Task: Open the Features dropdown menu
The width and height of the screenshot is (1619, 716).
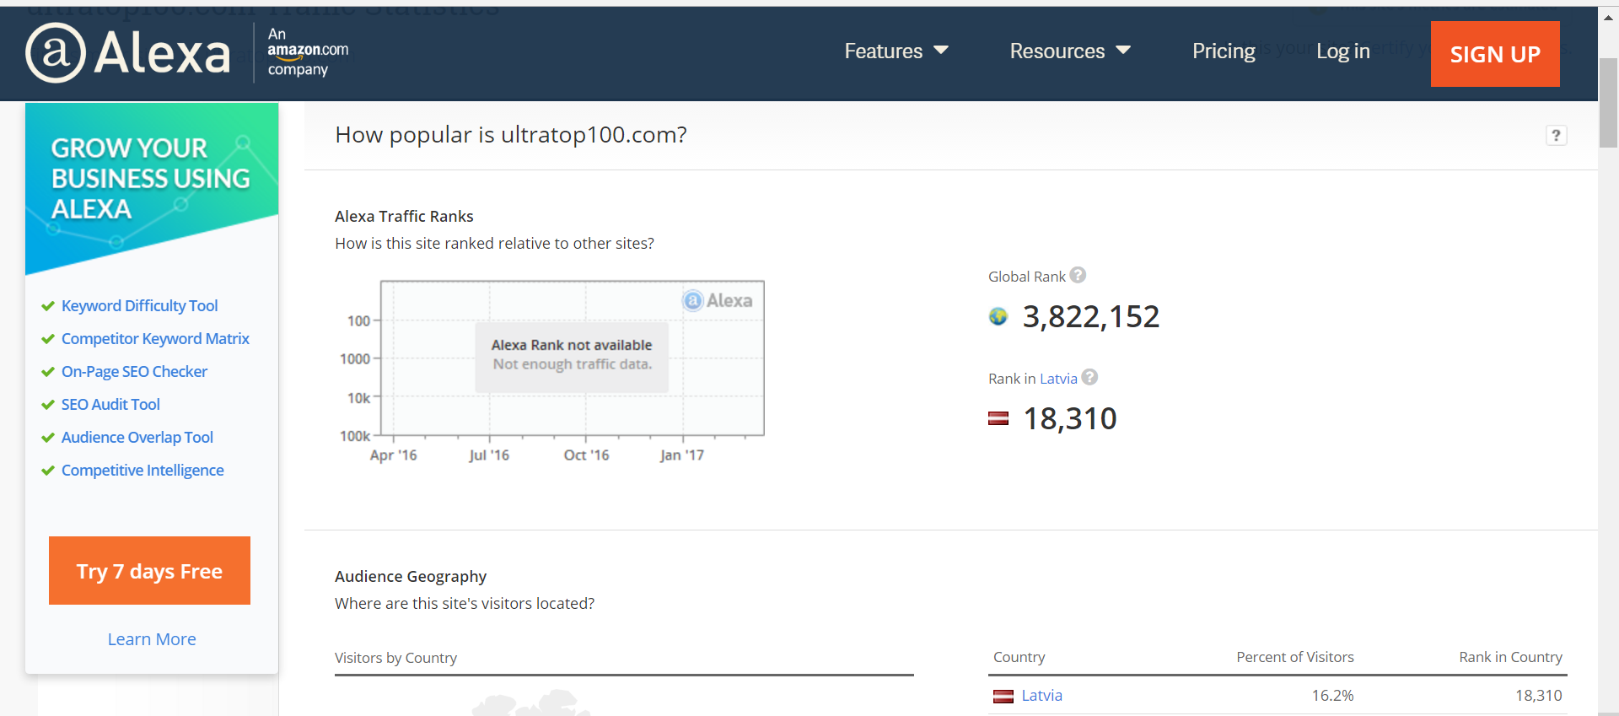Action: pos(896,51)
